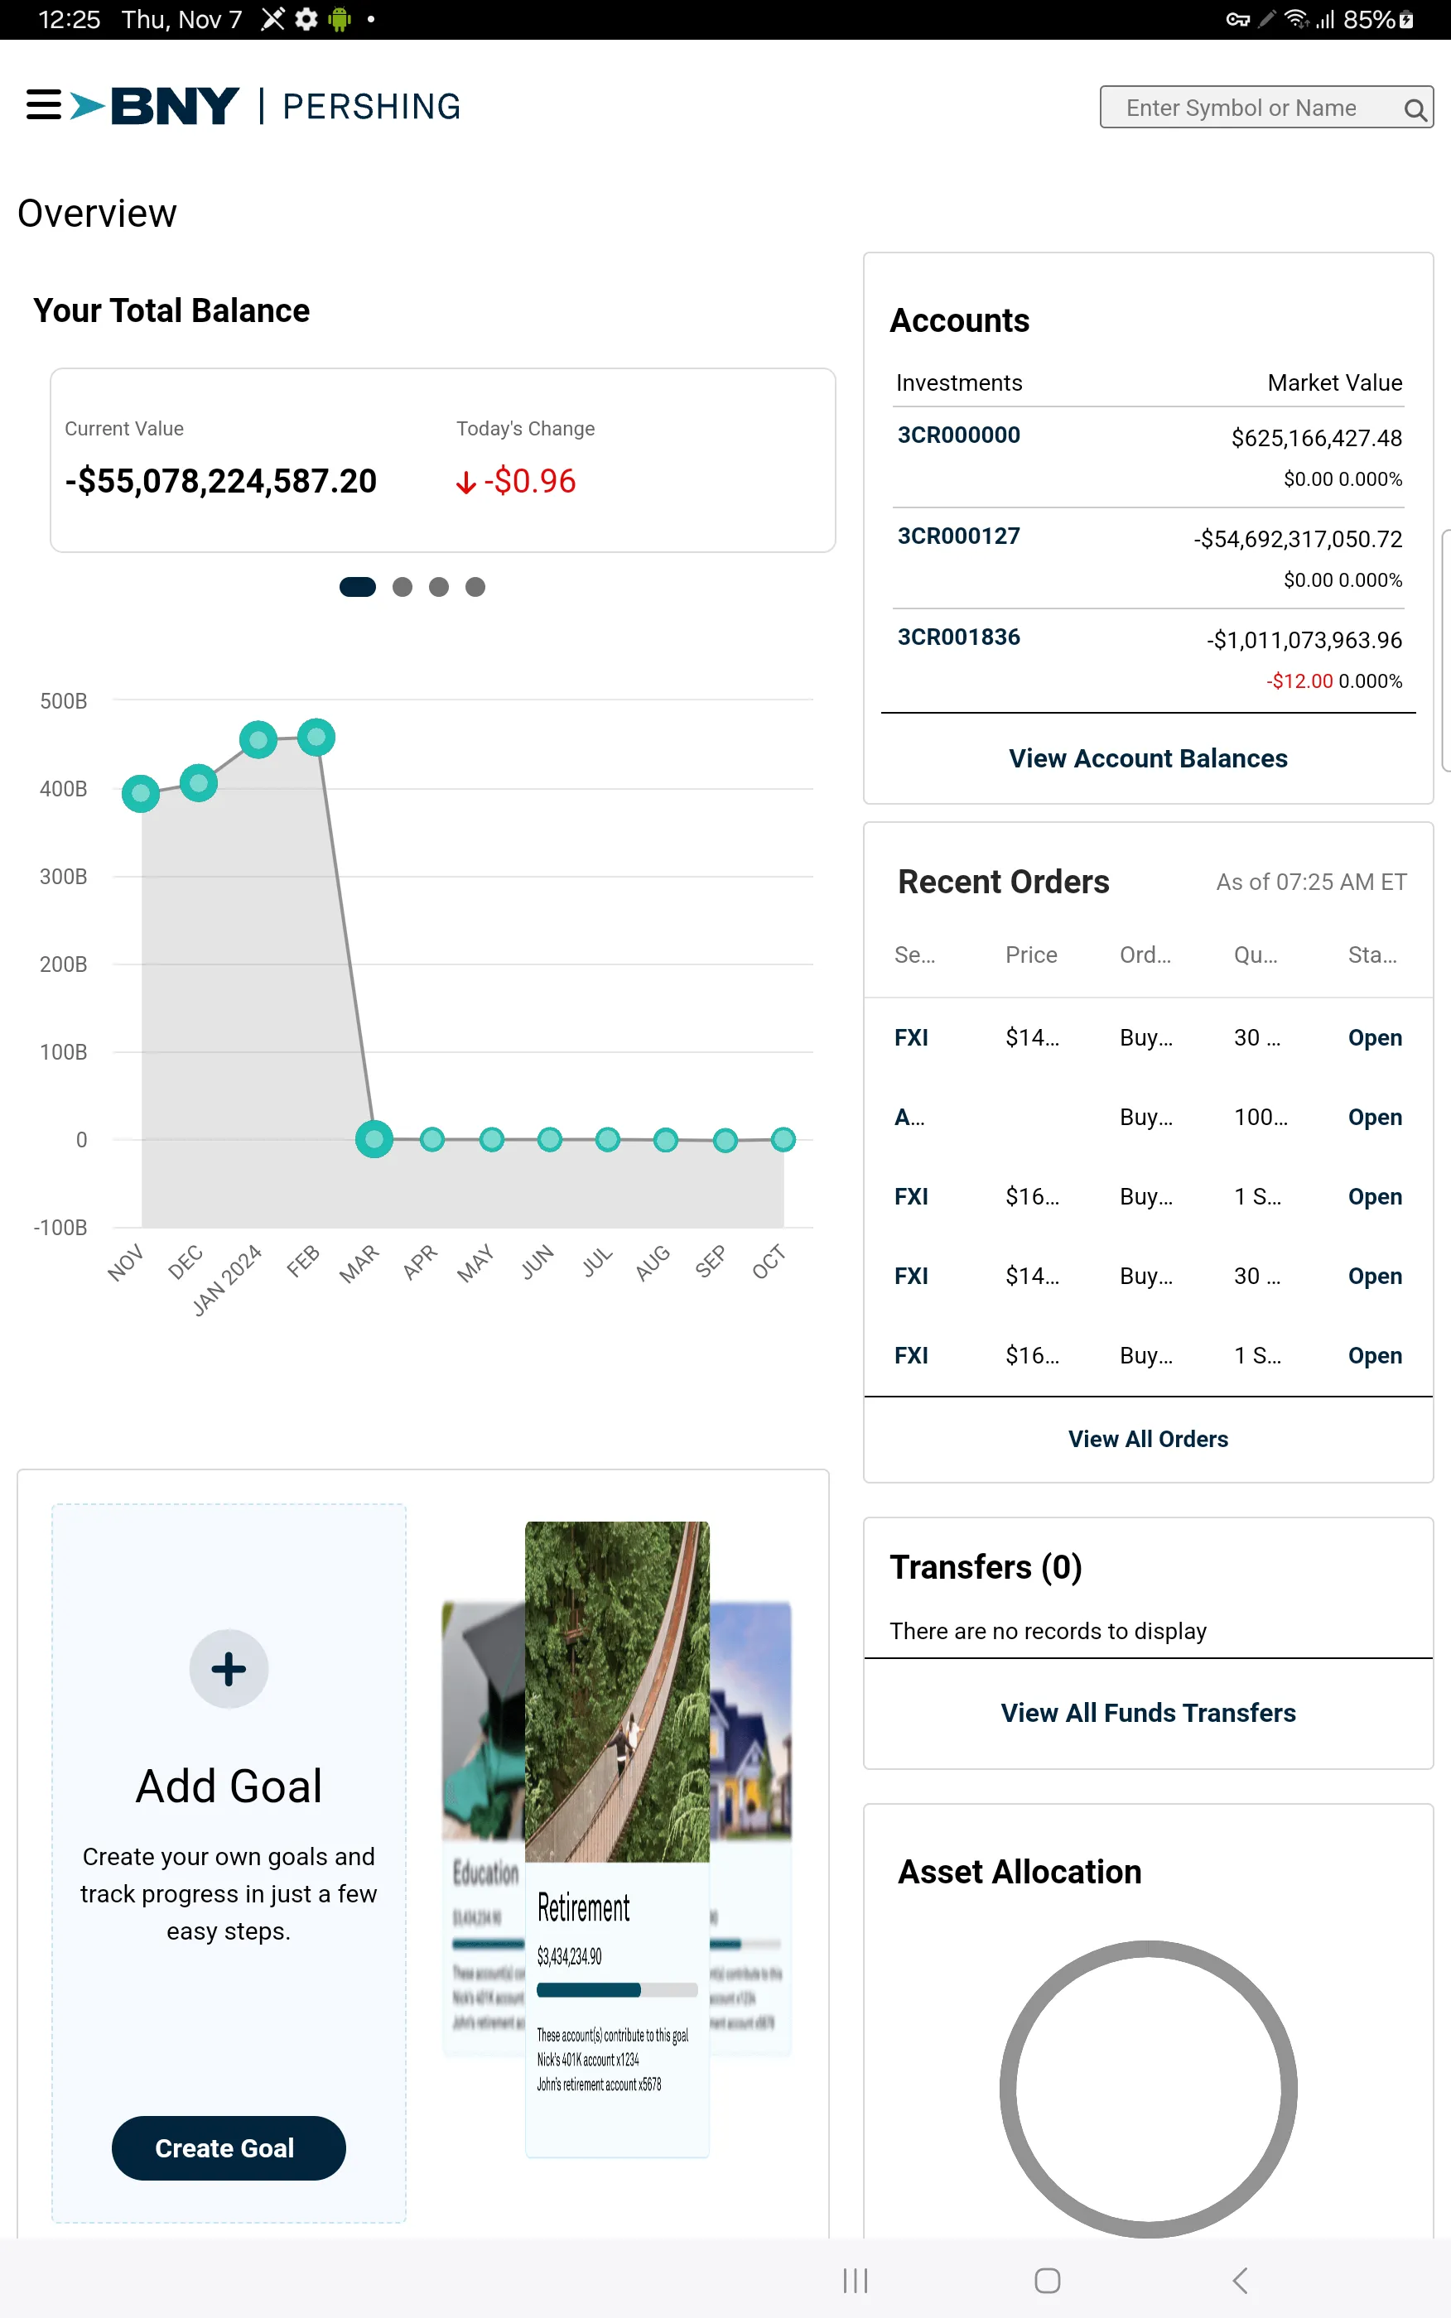
Task: Click the APR data point on chart
Action: coord(433,1139)
